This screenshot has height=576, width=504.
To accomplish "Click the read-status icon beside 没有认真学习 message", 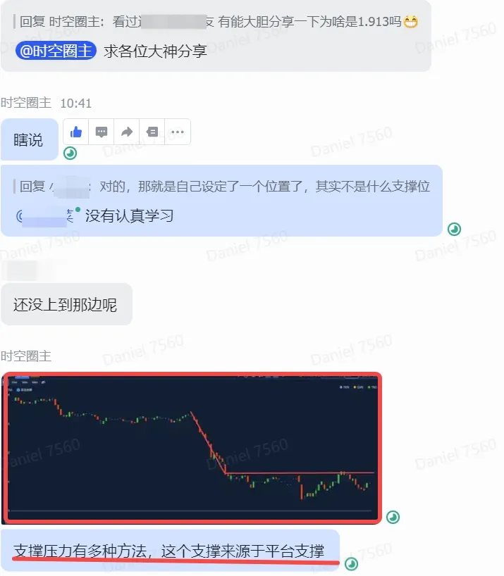I will 454,230.
